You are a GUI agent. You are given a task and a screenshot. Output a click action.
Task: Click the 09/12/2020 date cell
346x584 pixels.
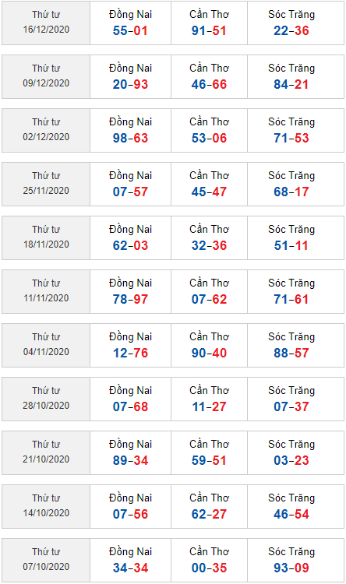46,77
